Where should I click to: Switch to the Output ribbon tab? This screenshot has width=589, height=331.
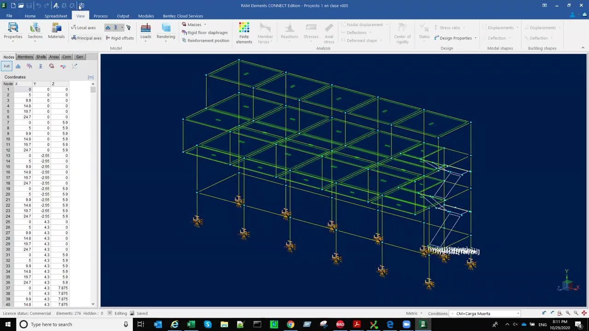point(123,16)
